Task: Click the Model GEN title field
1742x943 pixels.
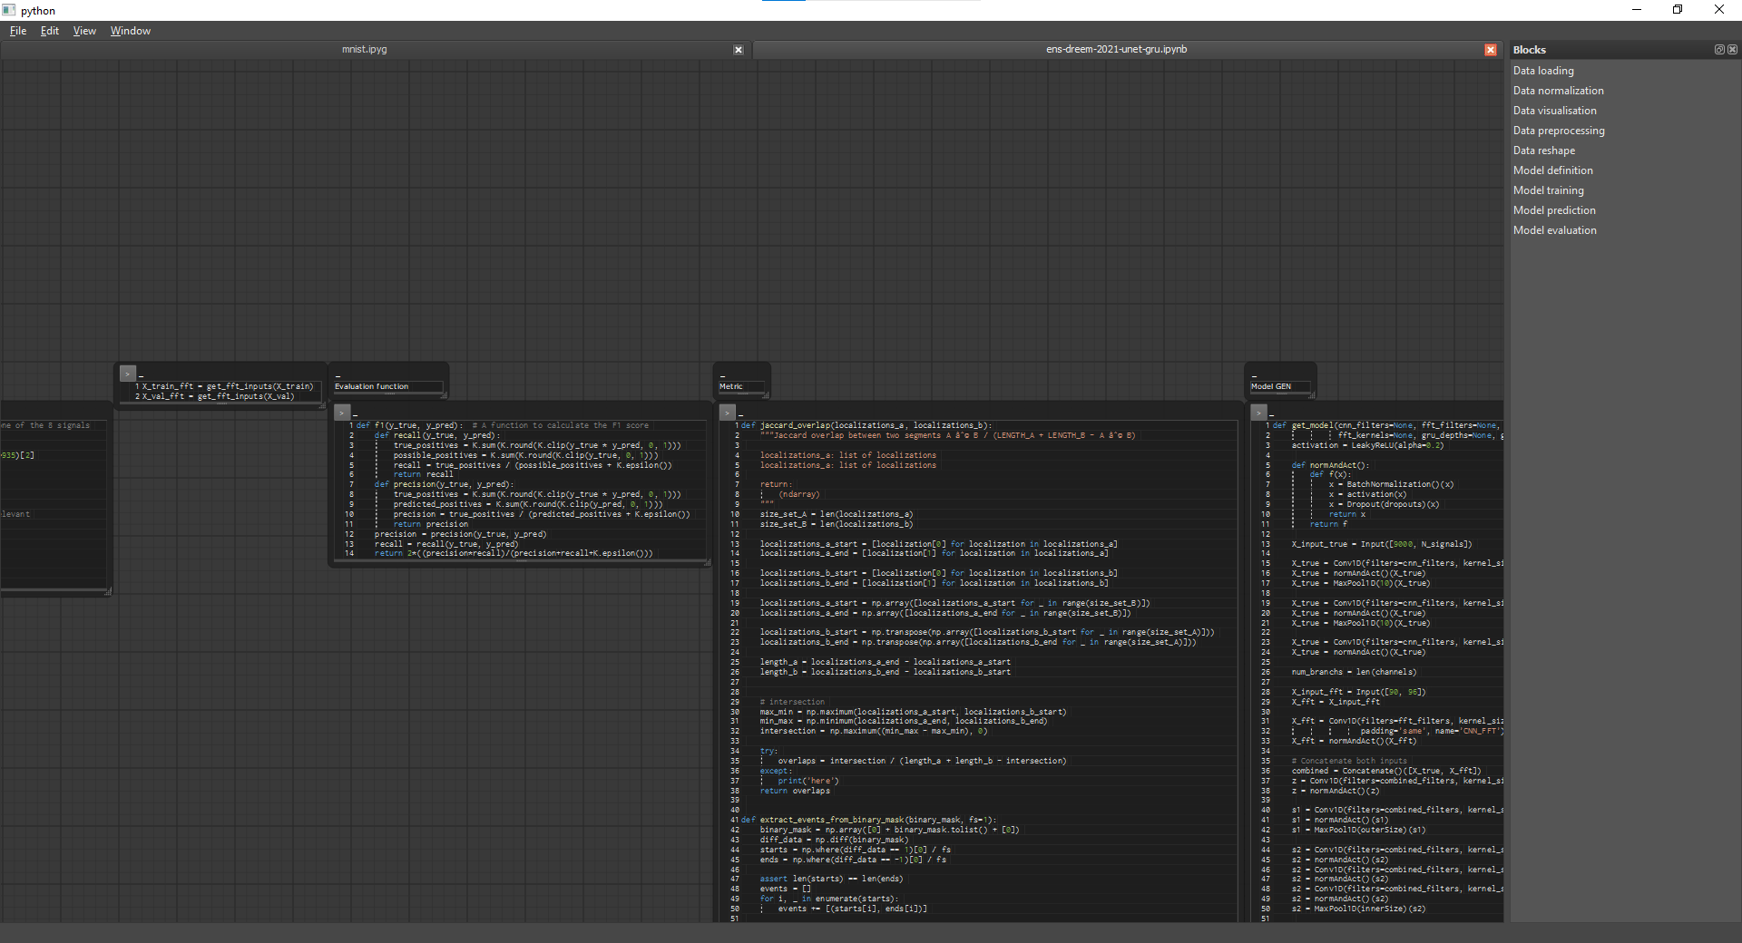Action: pos(1279,386)
